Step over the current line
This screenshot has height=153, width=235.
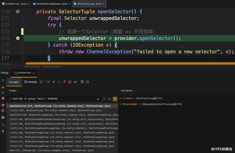(x=48, y=82)
